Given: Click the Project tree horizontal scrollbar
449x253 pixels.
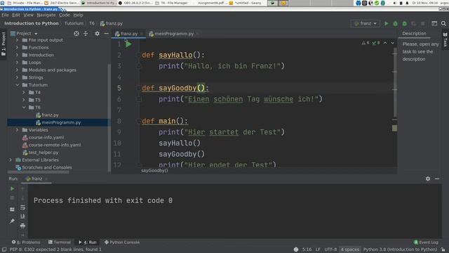Looking at the screenshot, I should point(38,172).
